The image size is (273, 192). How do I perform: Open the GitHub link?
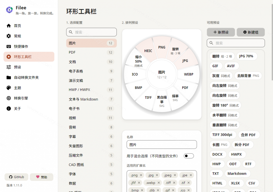pyautogui.click(x=16, y=177)
